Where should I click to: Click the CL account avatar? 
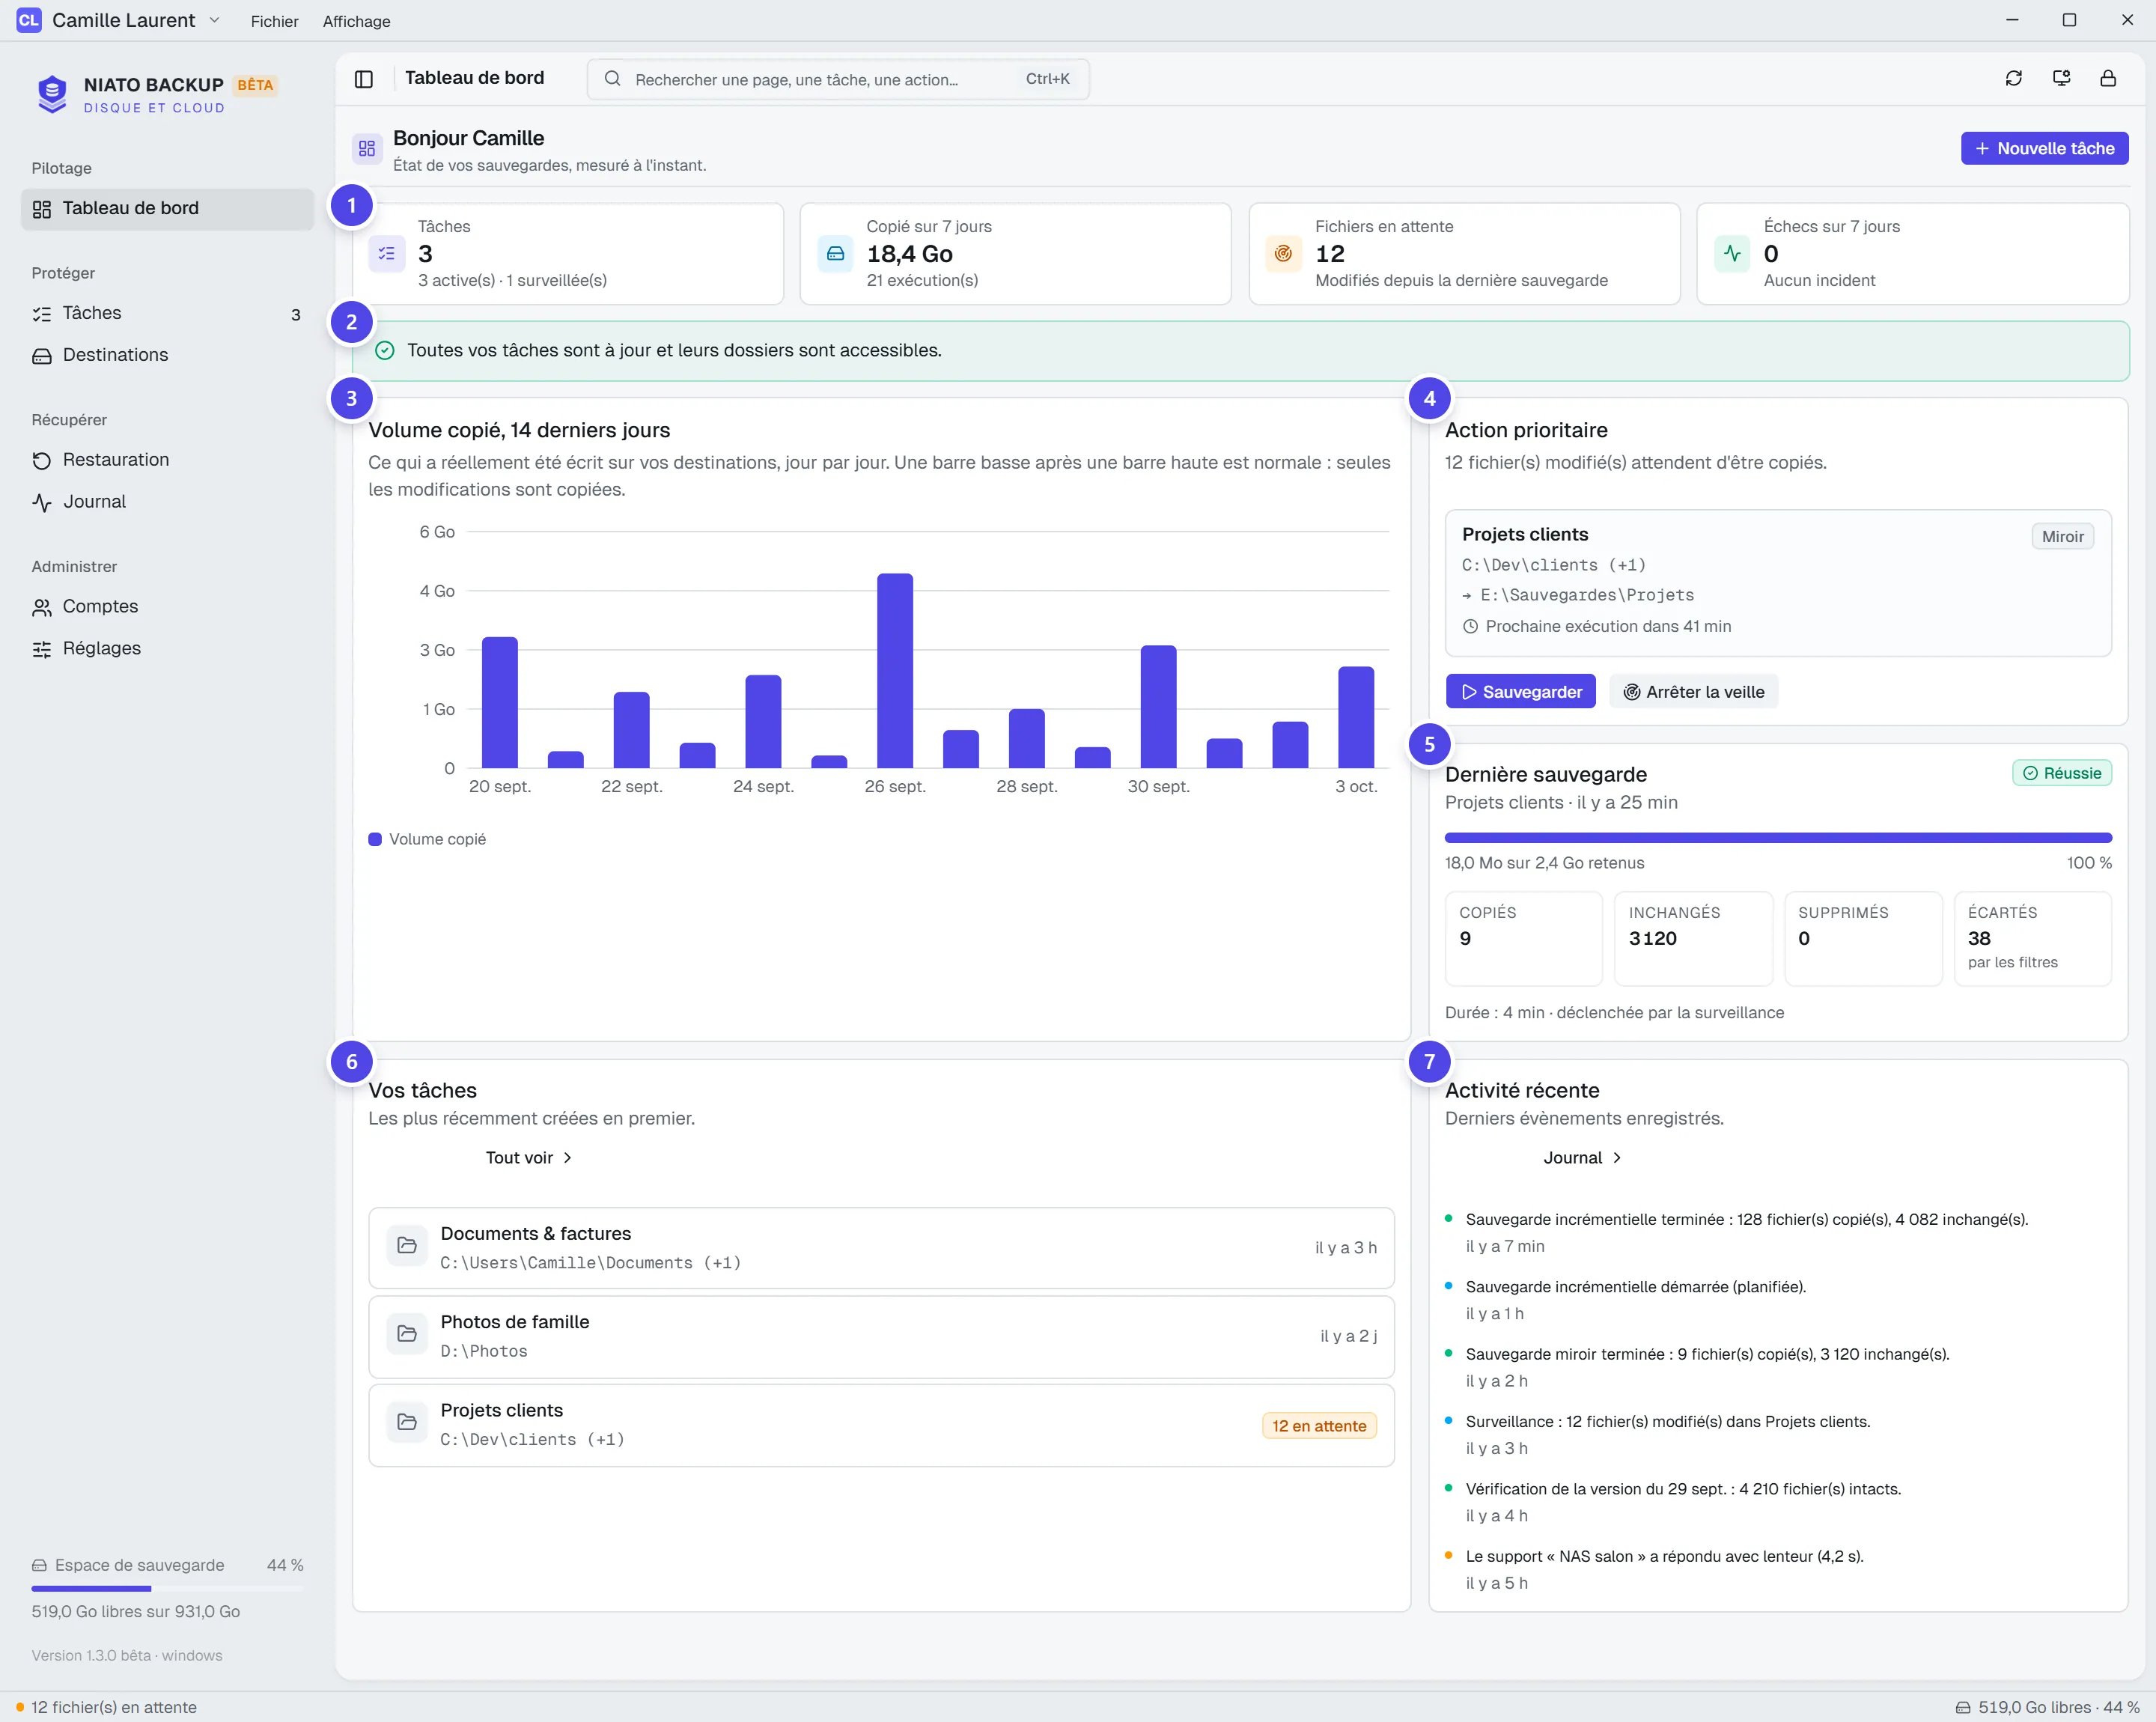click(x=29, y=20)
